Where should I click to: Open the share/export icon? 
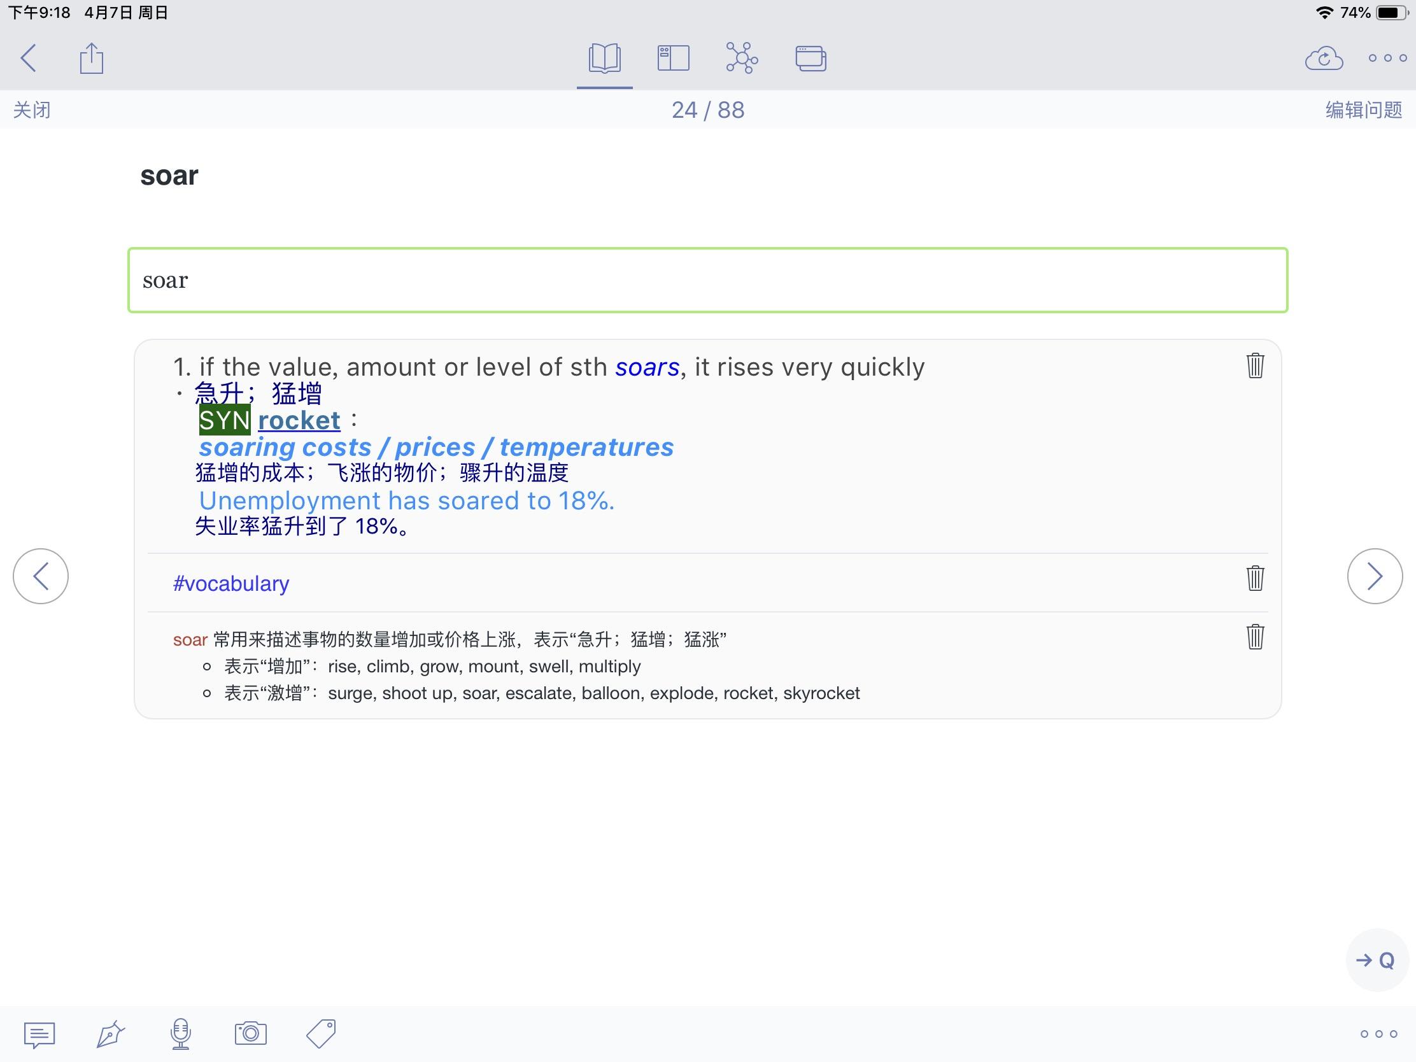pos(92,58)
